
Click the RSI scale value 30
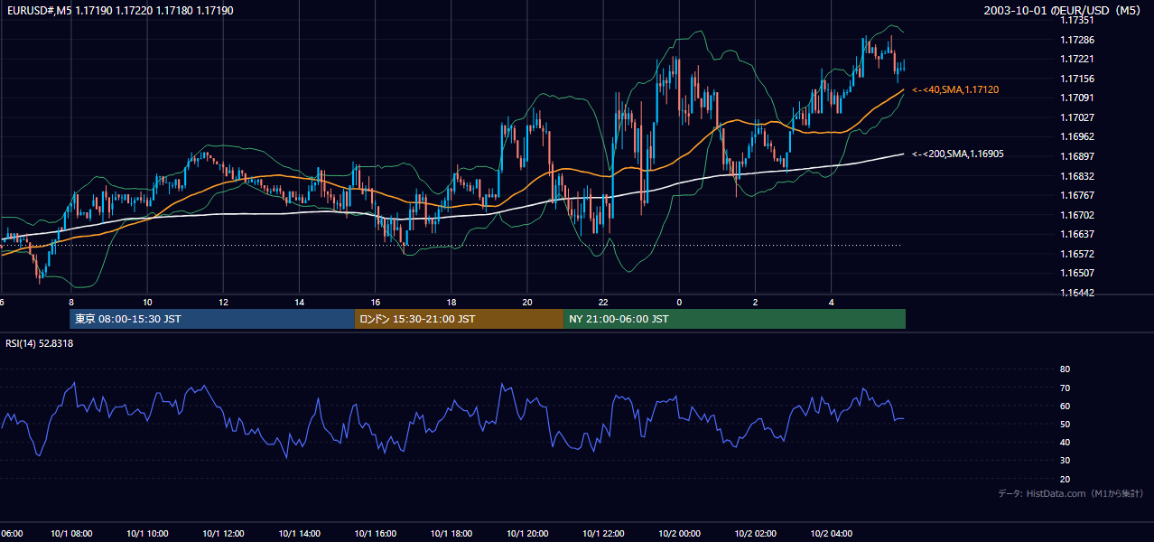[x=1065, y=461]
